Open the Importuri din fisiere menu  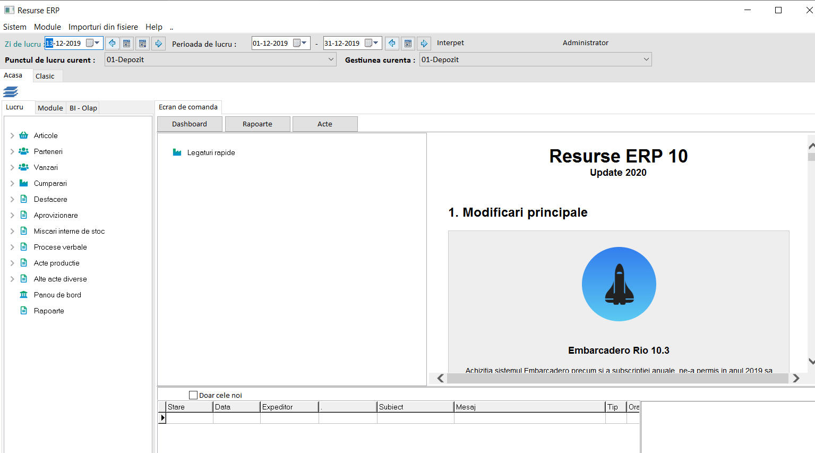(103, 27)
